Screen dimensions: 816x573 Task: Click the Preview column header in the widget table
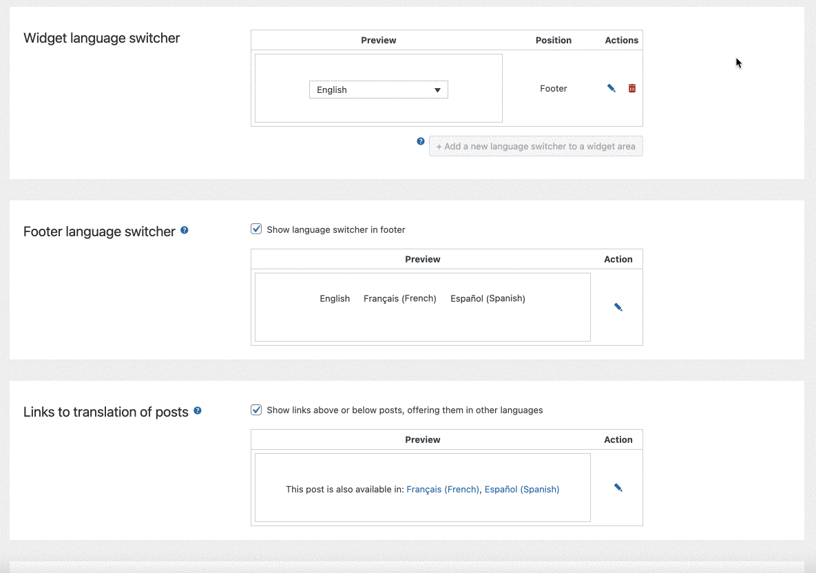tap(378, 40)
